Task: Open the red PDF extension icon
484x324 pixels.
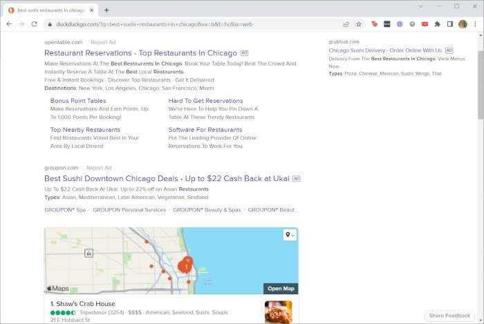Action: tap(425, 24)
